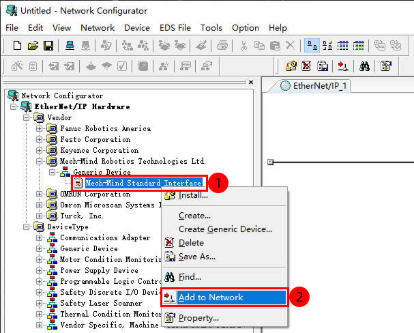Open the Network menu
414x333 pixels.
click(98, 28)
